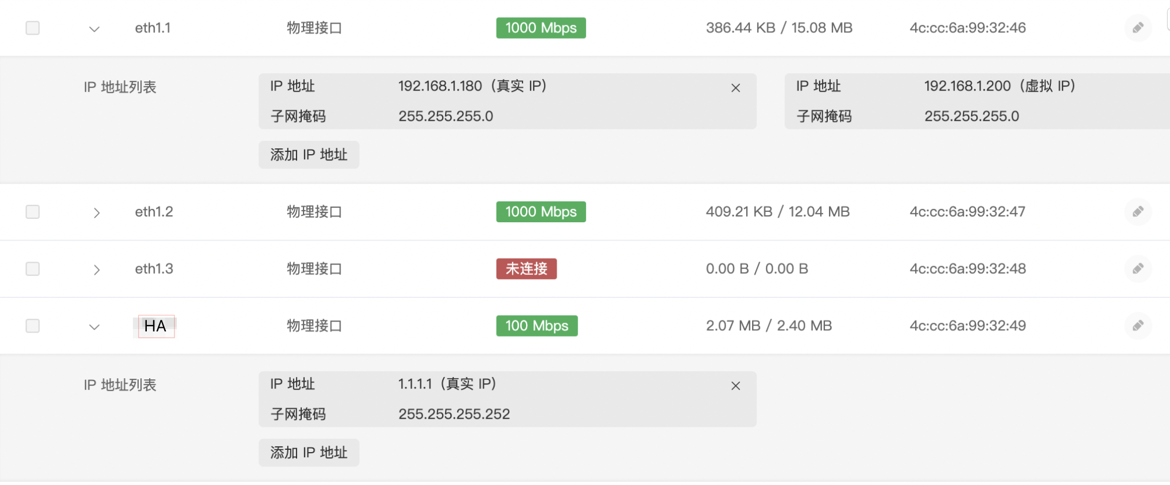Click the 100 Mbps speed badge
The width and height of the screenshot is (1170, 485).
coord(536,326)
